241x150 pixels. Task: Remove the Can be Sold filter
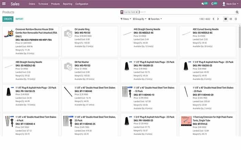[x=137, y=12]
